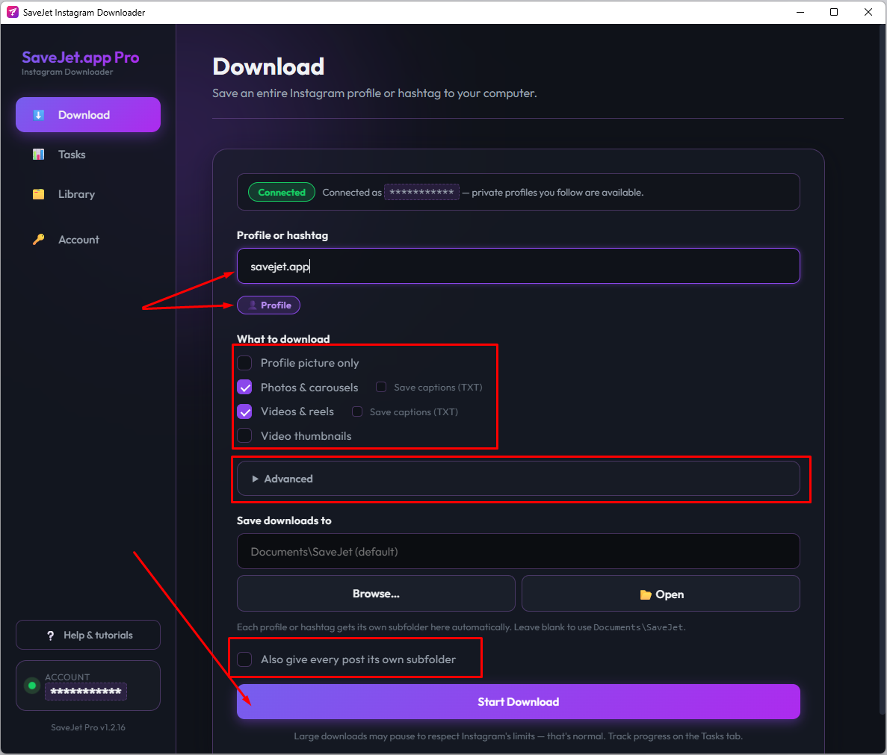887x755 pixels.
Task: Enable Video thumbnails checkbox
Action: [x=244, y=435]
